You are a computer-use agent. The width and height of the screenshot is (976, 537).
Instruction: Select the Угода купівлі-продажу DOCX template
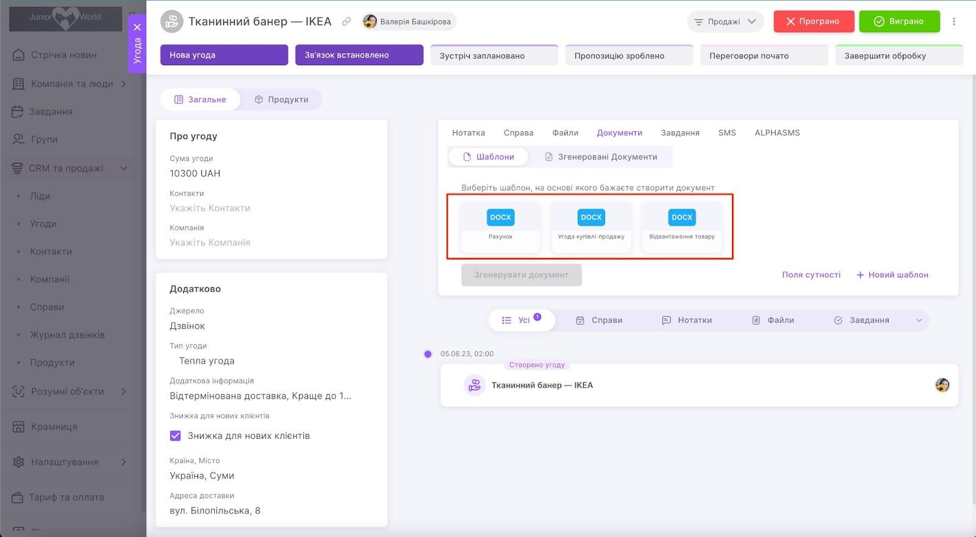tap(591, 225)
